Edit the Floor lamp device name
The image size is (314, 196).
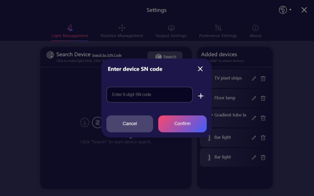254,98
